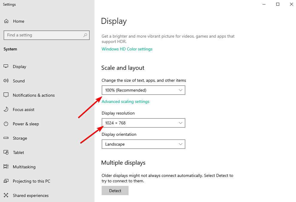
Task: Open the 1024 × 768 resolution dropdown
Action: [143, 123]
